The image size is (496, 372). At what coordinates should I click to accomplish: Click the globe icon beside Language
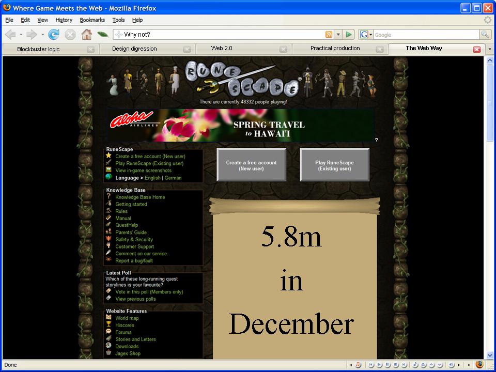(109, 177)
